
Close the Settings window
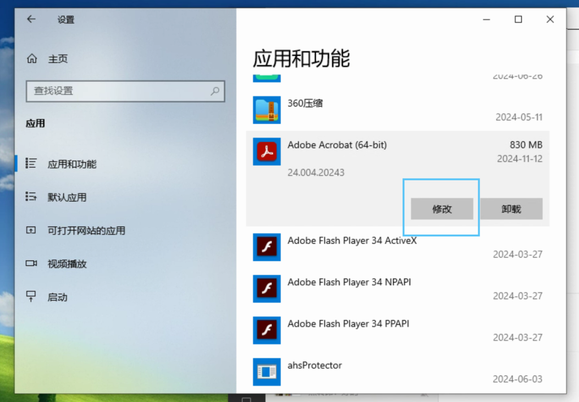(550, 19)
